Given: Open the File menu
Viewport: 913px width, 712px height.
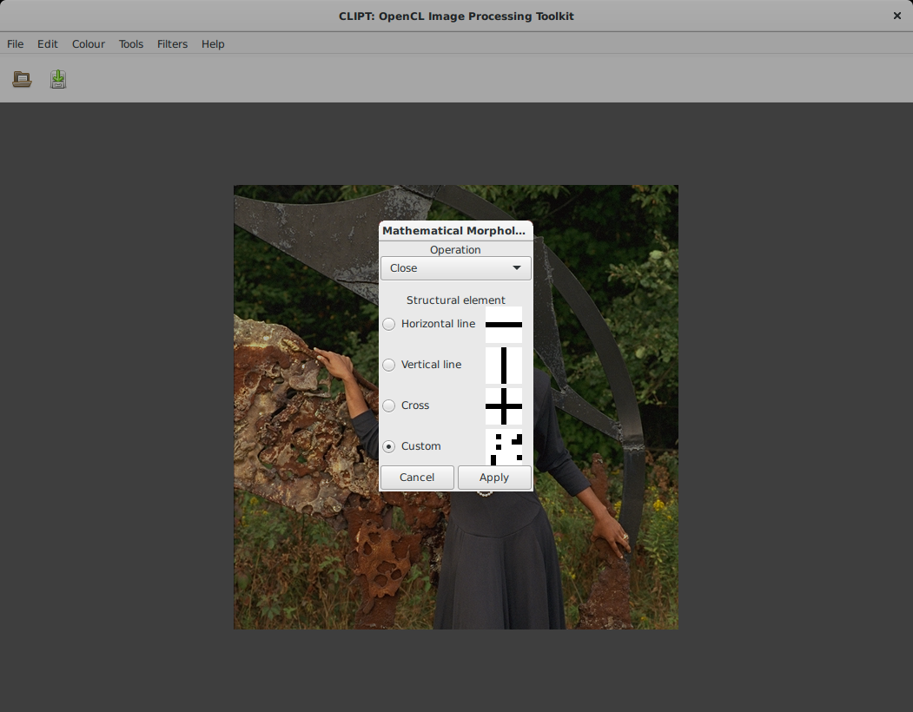Looking at the screenshot, I should click(x=16, y=44).
